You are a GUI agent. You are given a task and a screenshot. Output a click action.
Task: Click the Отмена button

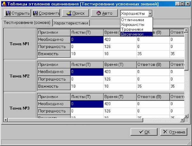pos(174,132)
